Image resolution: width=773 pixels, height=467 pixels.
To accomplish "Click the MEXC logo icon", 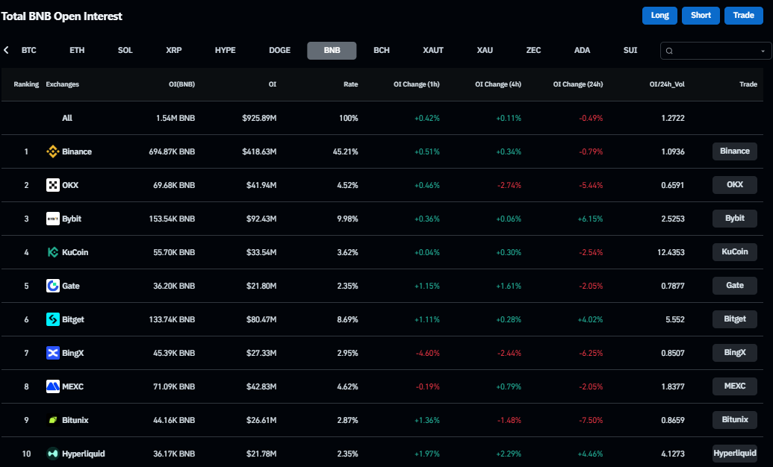I will click(x=53, y=386).
